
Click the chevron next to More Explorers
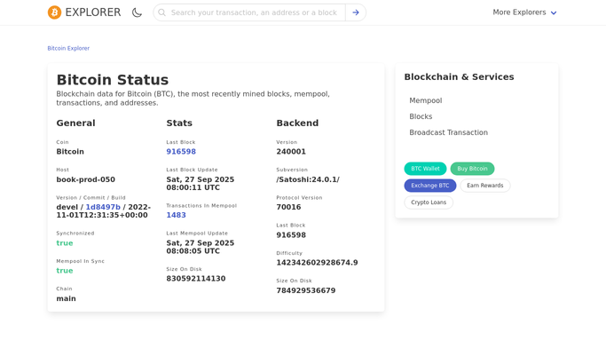[554, 12]
